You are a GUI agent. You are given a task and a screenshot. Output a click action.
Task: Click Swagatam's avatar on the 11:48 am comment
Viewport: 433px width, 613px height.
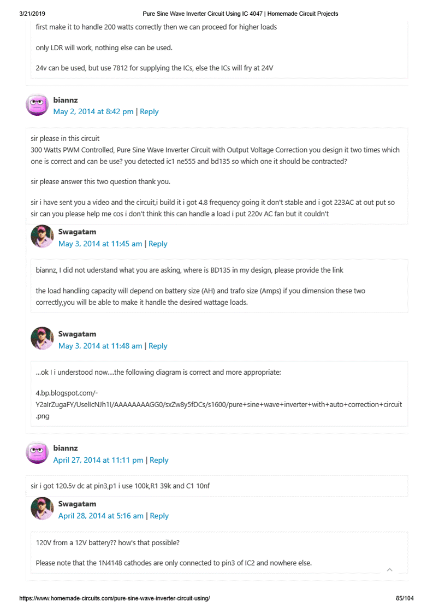(42, 339)
